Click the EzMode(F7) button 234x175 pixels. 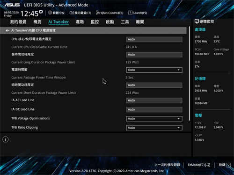(x=199, y=165)
